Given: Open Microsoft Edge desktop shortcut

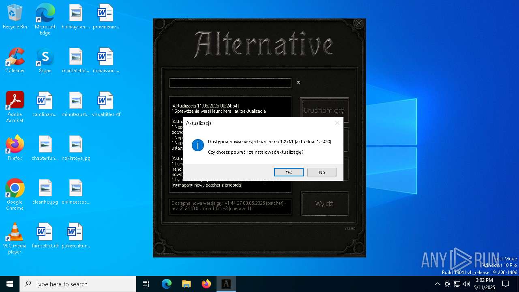Looking at the screenshot, I should pos(45,19).
